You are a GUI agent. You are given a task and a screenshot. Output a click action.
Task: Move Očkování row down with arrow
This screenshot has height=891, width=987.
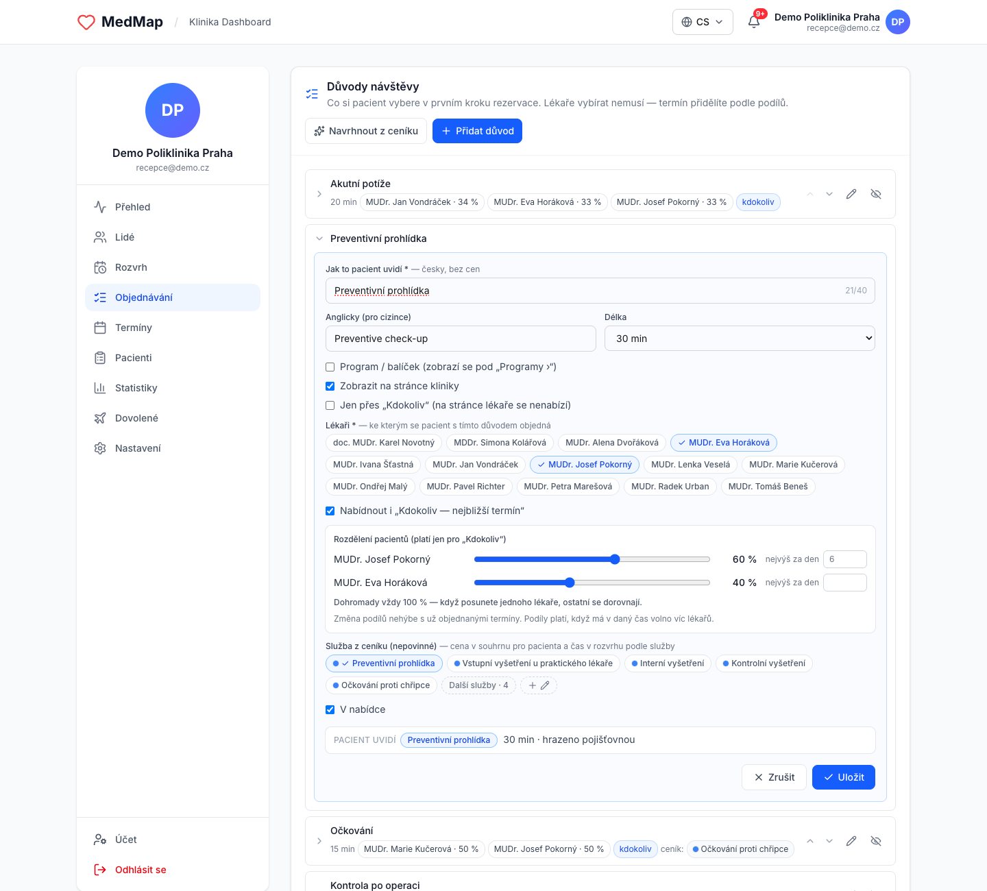coord(829,841)
